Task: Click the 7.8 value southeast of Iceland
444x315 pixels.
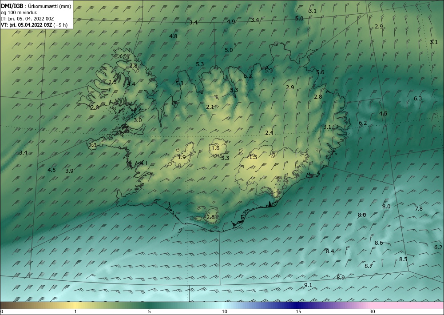Action: point(419,209)
